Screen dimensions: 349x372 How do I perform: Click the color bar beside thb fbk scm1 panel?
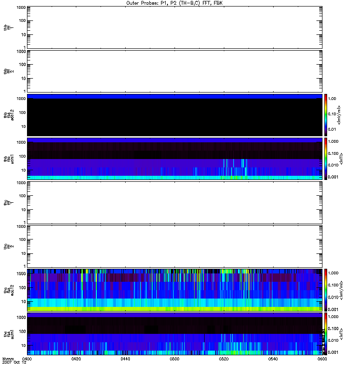(326, 159)
